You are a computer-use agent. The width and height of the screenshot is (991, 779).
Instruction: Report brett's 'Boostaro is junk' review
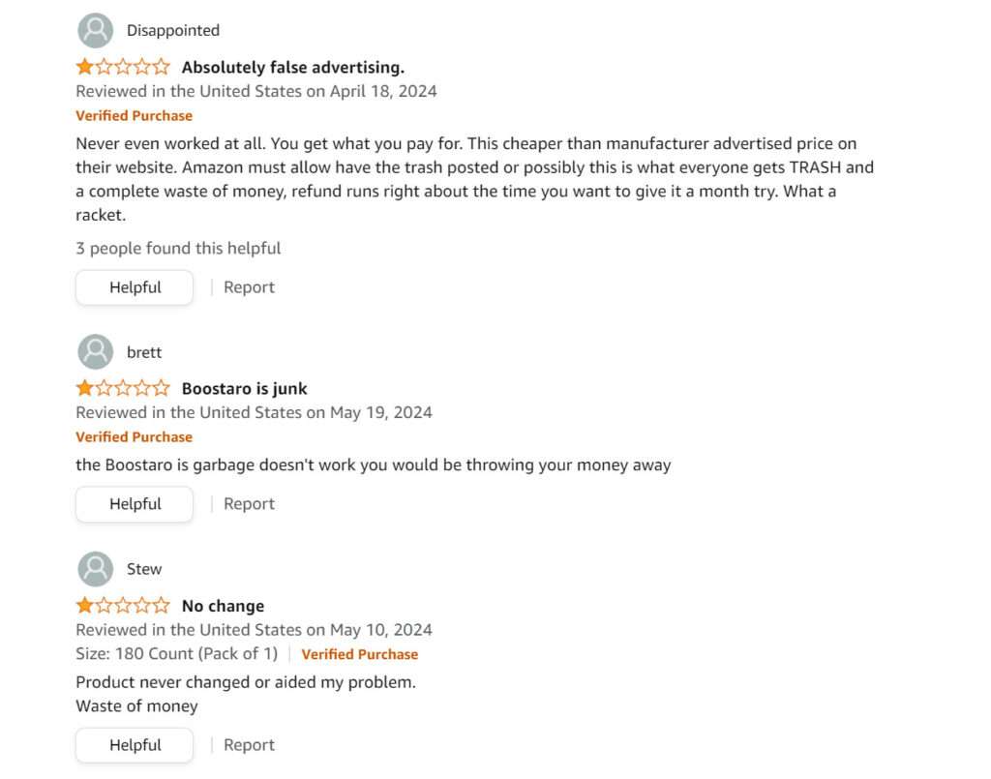249,504
